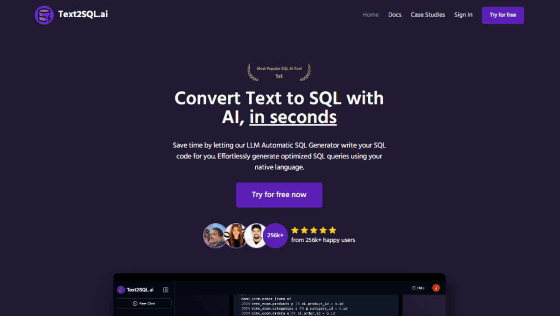Click the red-haired user's avatar photo
Image resolution: width=560 pixels, height=316 pixels.
click(x=236, y=235)
